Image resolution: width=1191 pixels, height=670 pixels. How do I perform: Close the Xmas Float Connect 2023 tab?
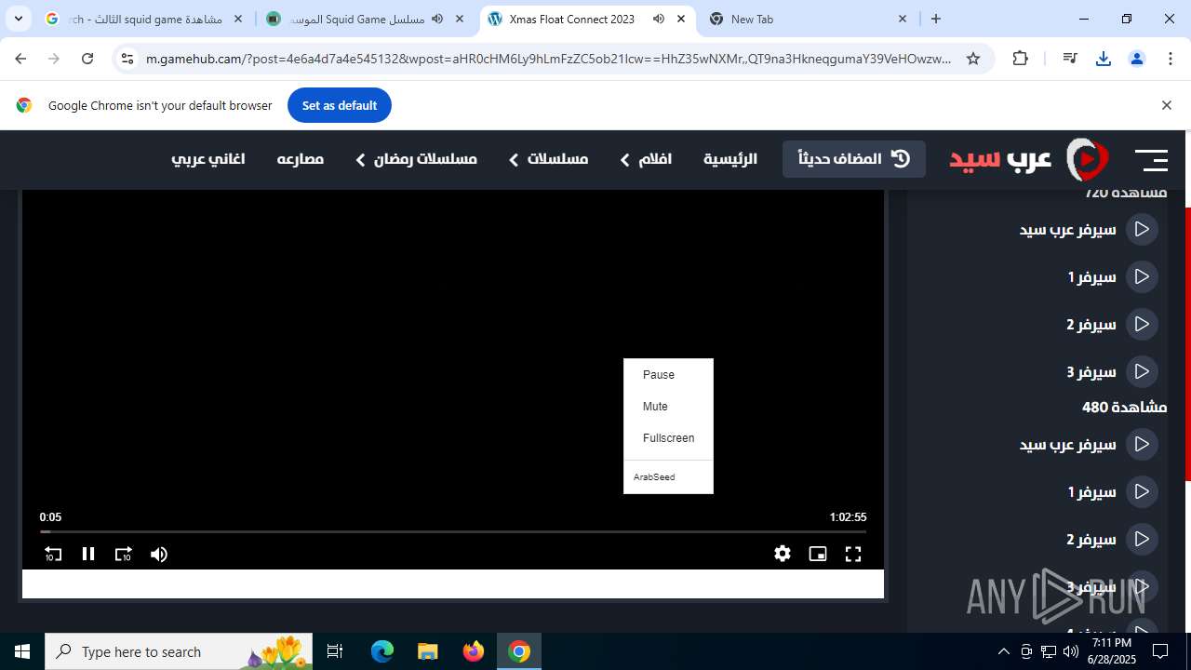pos(681,19)
